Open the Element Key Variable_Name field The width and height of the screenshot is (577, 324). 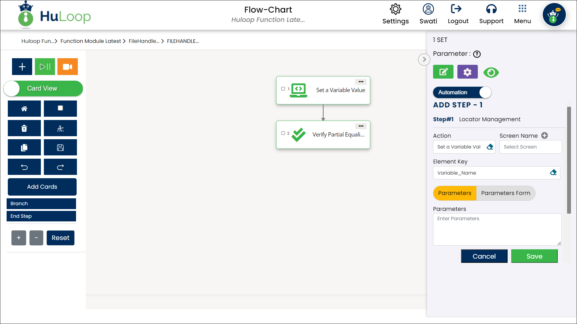(496, 173)
